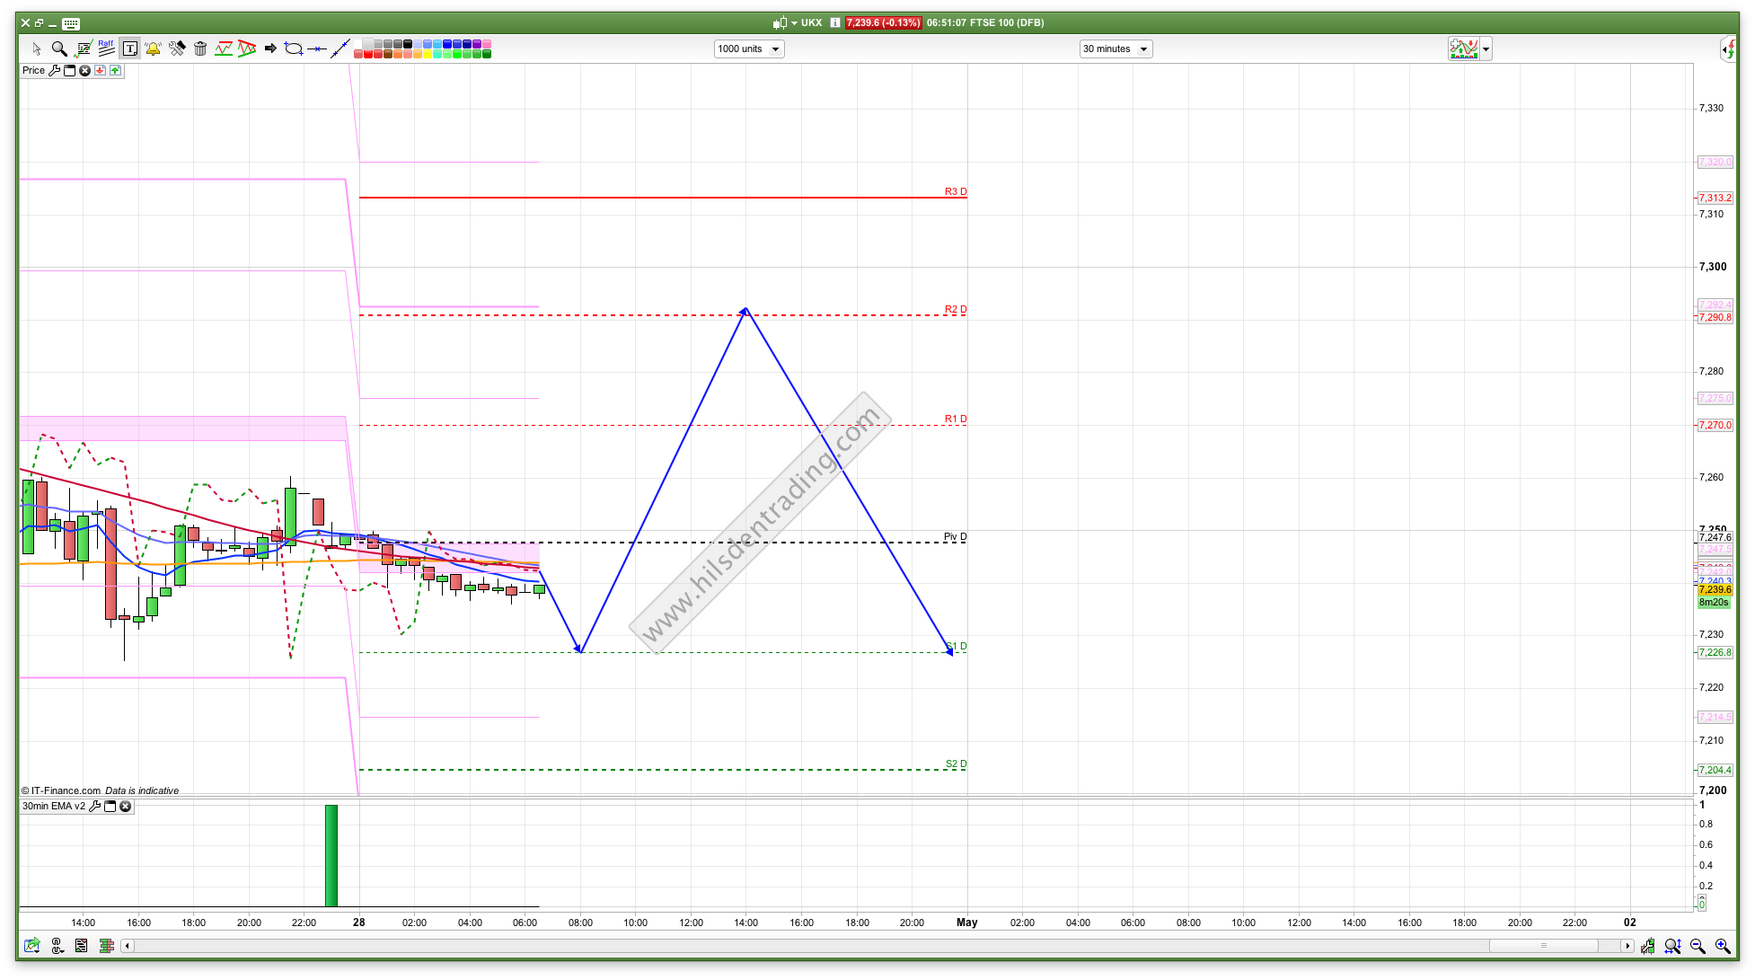Click the trash delete objects icon
The width and height of the screenshot is (1755, 980).
coord(200,49)
